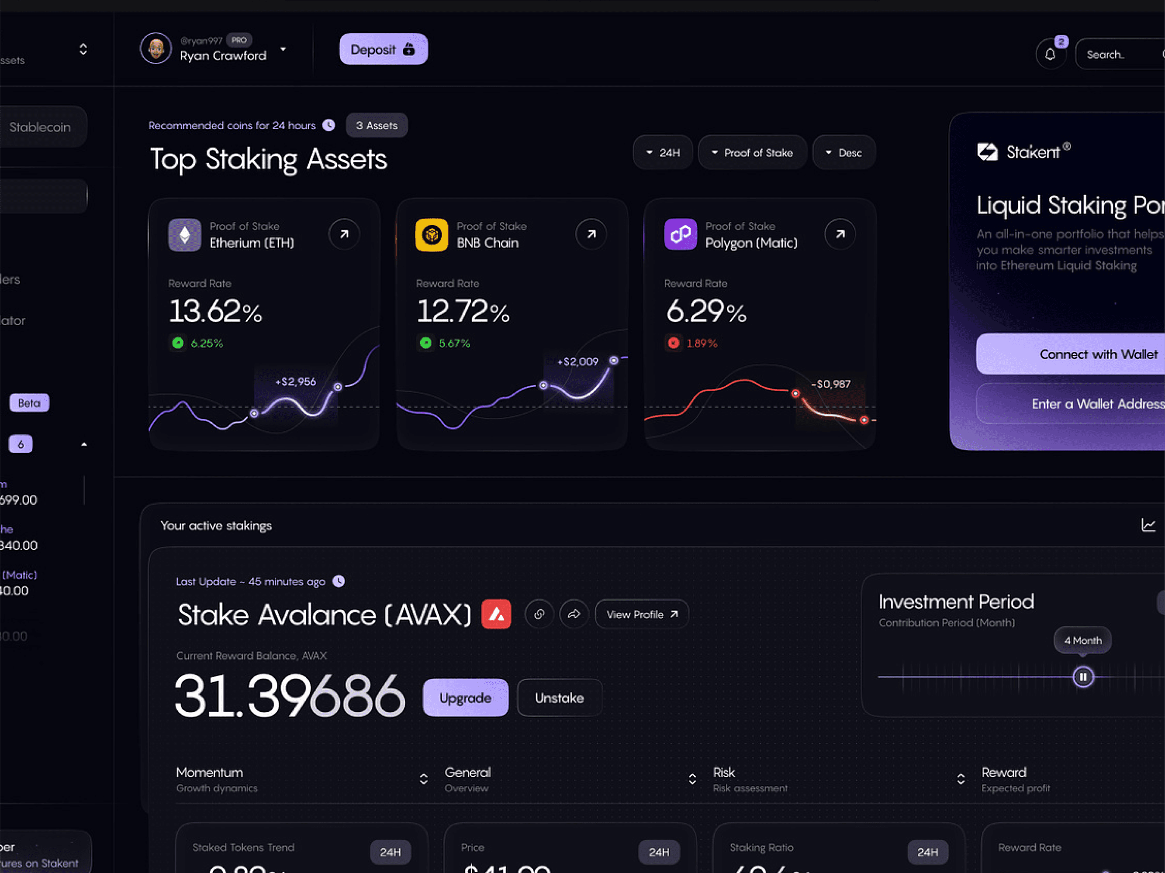Click clock icon next to recommended coins
Image resolution: width=1165 pixels, height=873 pixels.
[x=328, y=125]
